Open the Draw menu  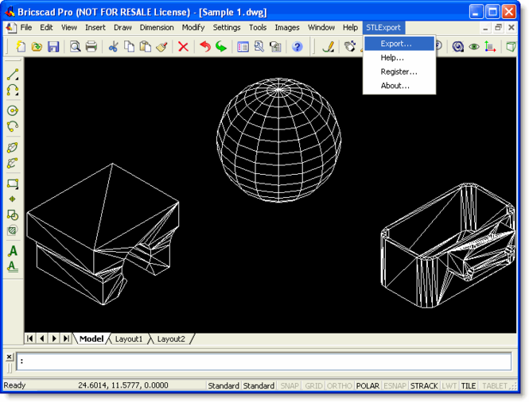coord(123,27)
